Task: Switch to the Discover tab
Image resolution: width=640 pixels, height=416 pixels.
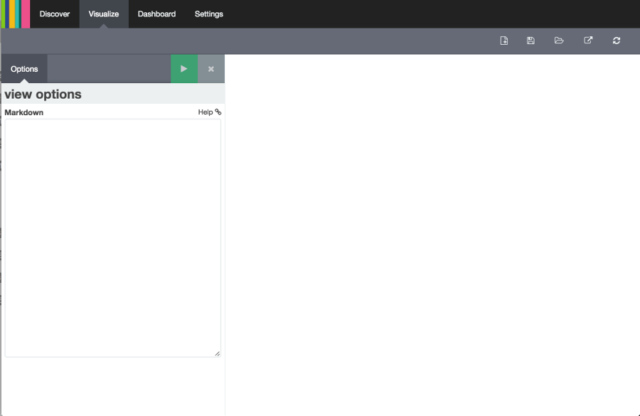Action: tap(54, 14)
